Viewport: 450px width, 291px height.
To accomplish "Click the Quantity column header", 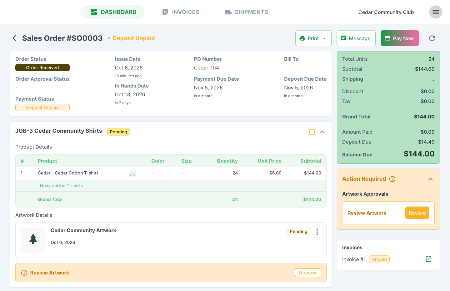I will [227, 161].
